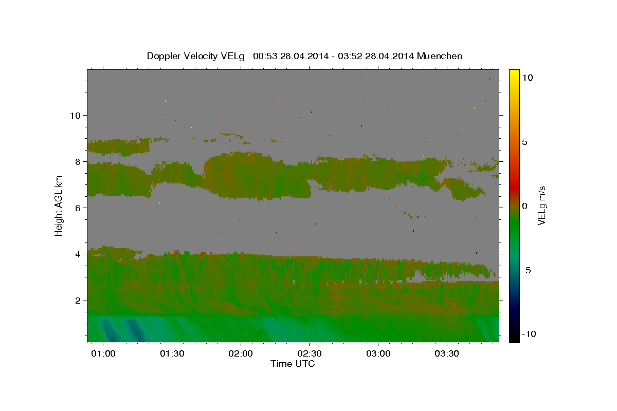Click the 'VELg m/s' colorbar label
This screenshot has height=411, width=617.
coord(541,206)
